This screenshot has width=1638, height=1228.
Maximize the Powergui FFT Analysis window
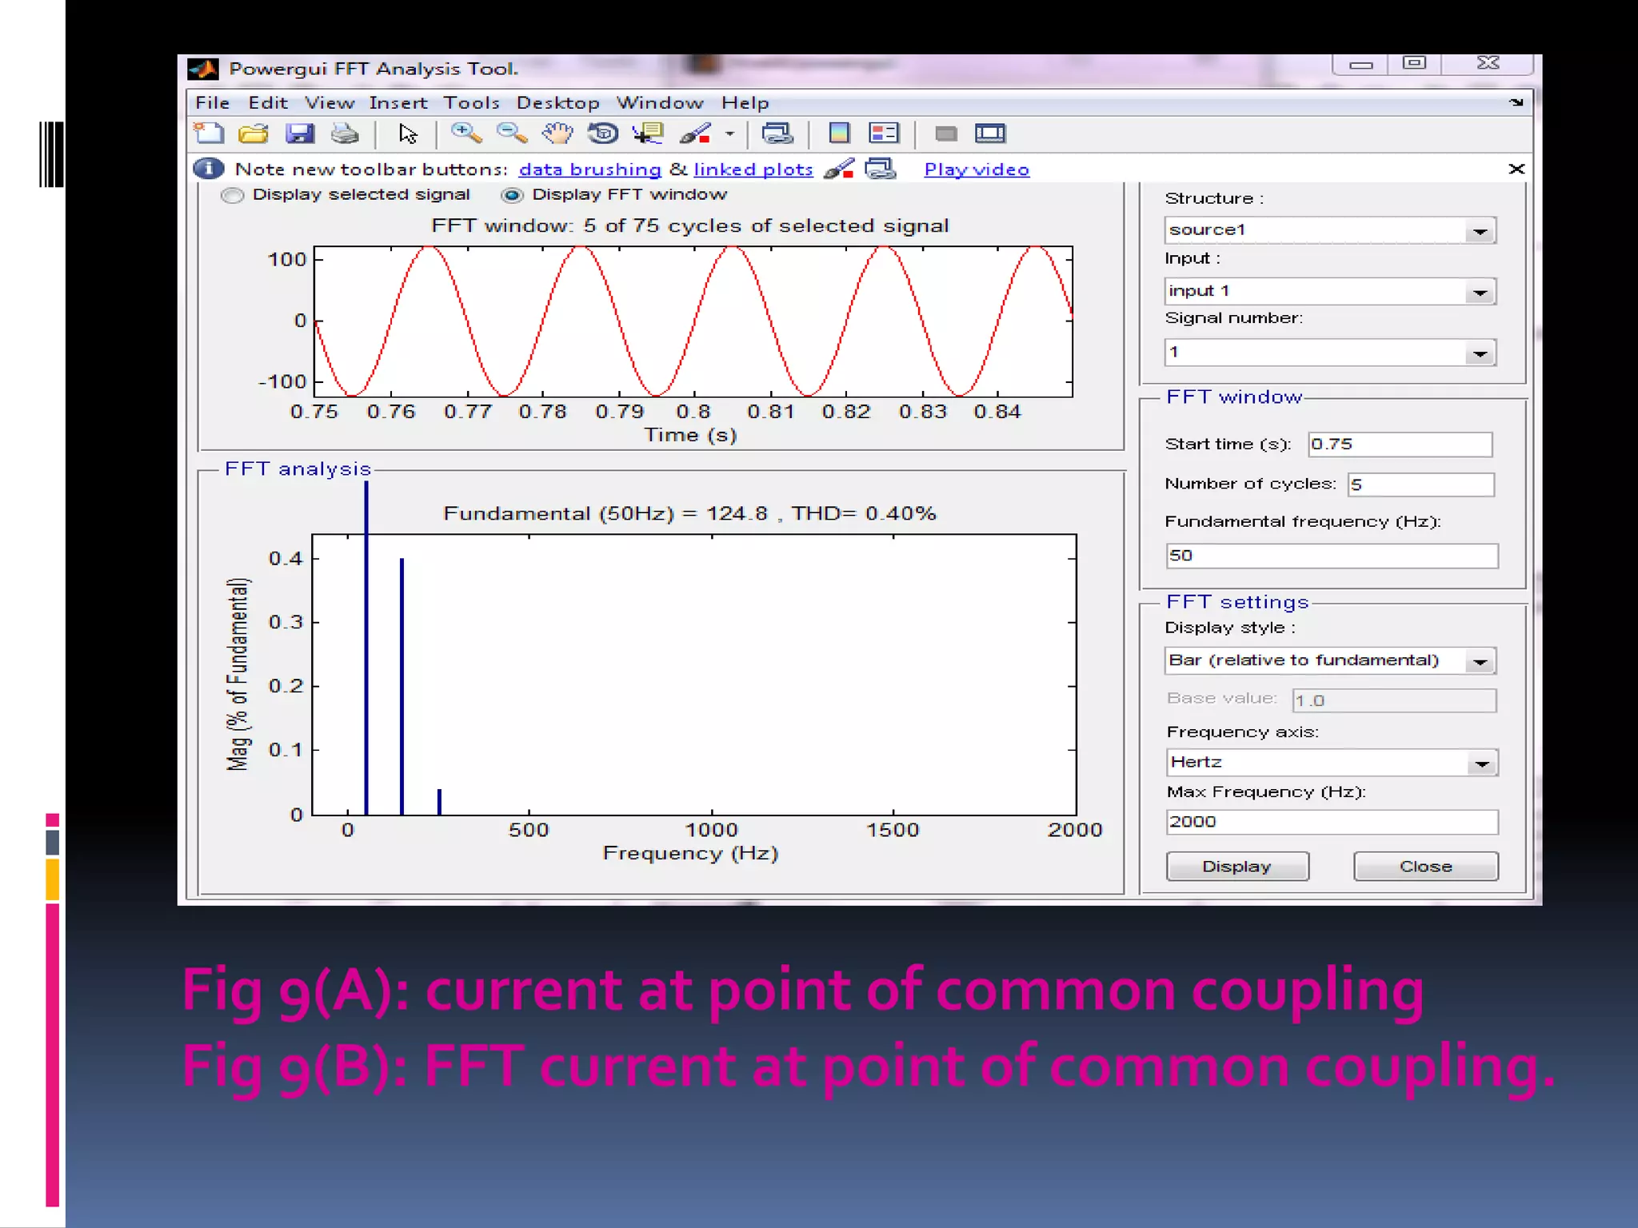[1413, 63]
